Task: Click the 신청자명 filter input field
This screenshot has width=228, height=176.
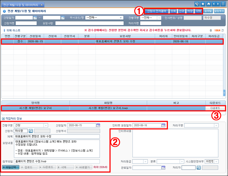Action: tap(26, 23)
